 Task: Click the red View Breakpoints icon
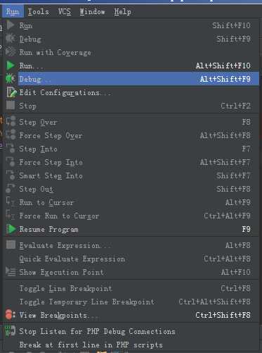(x=11, y=315)
